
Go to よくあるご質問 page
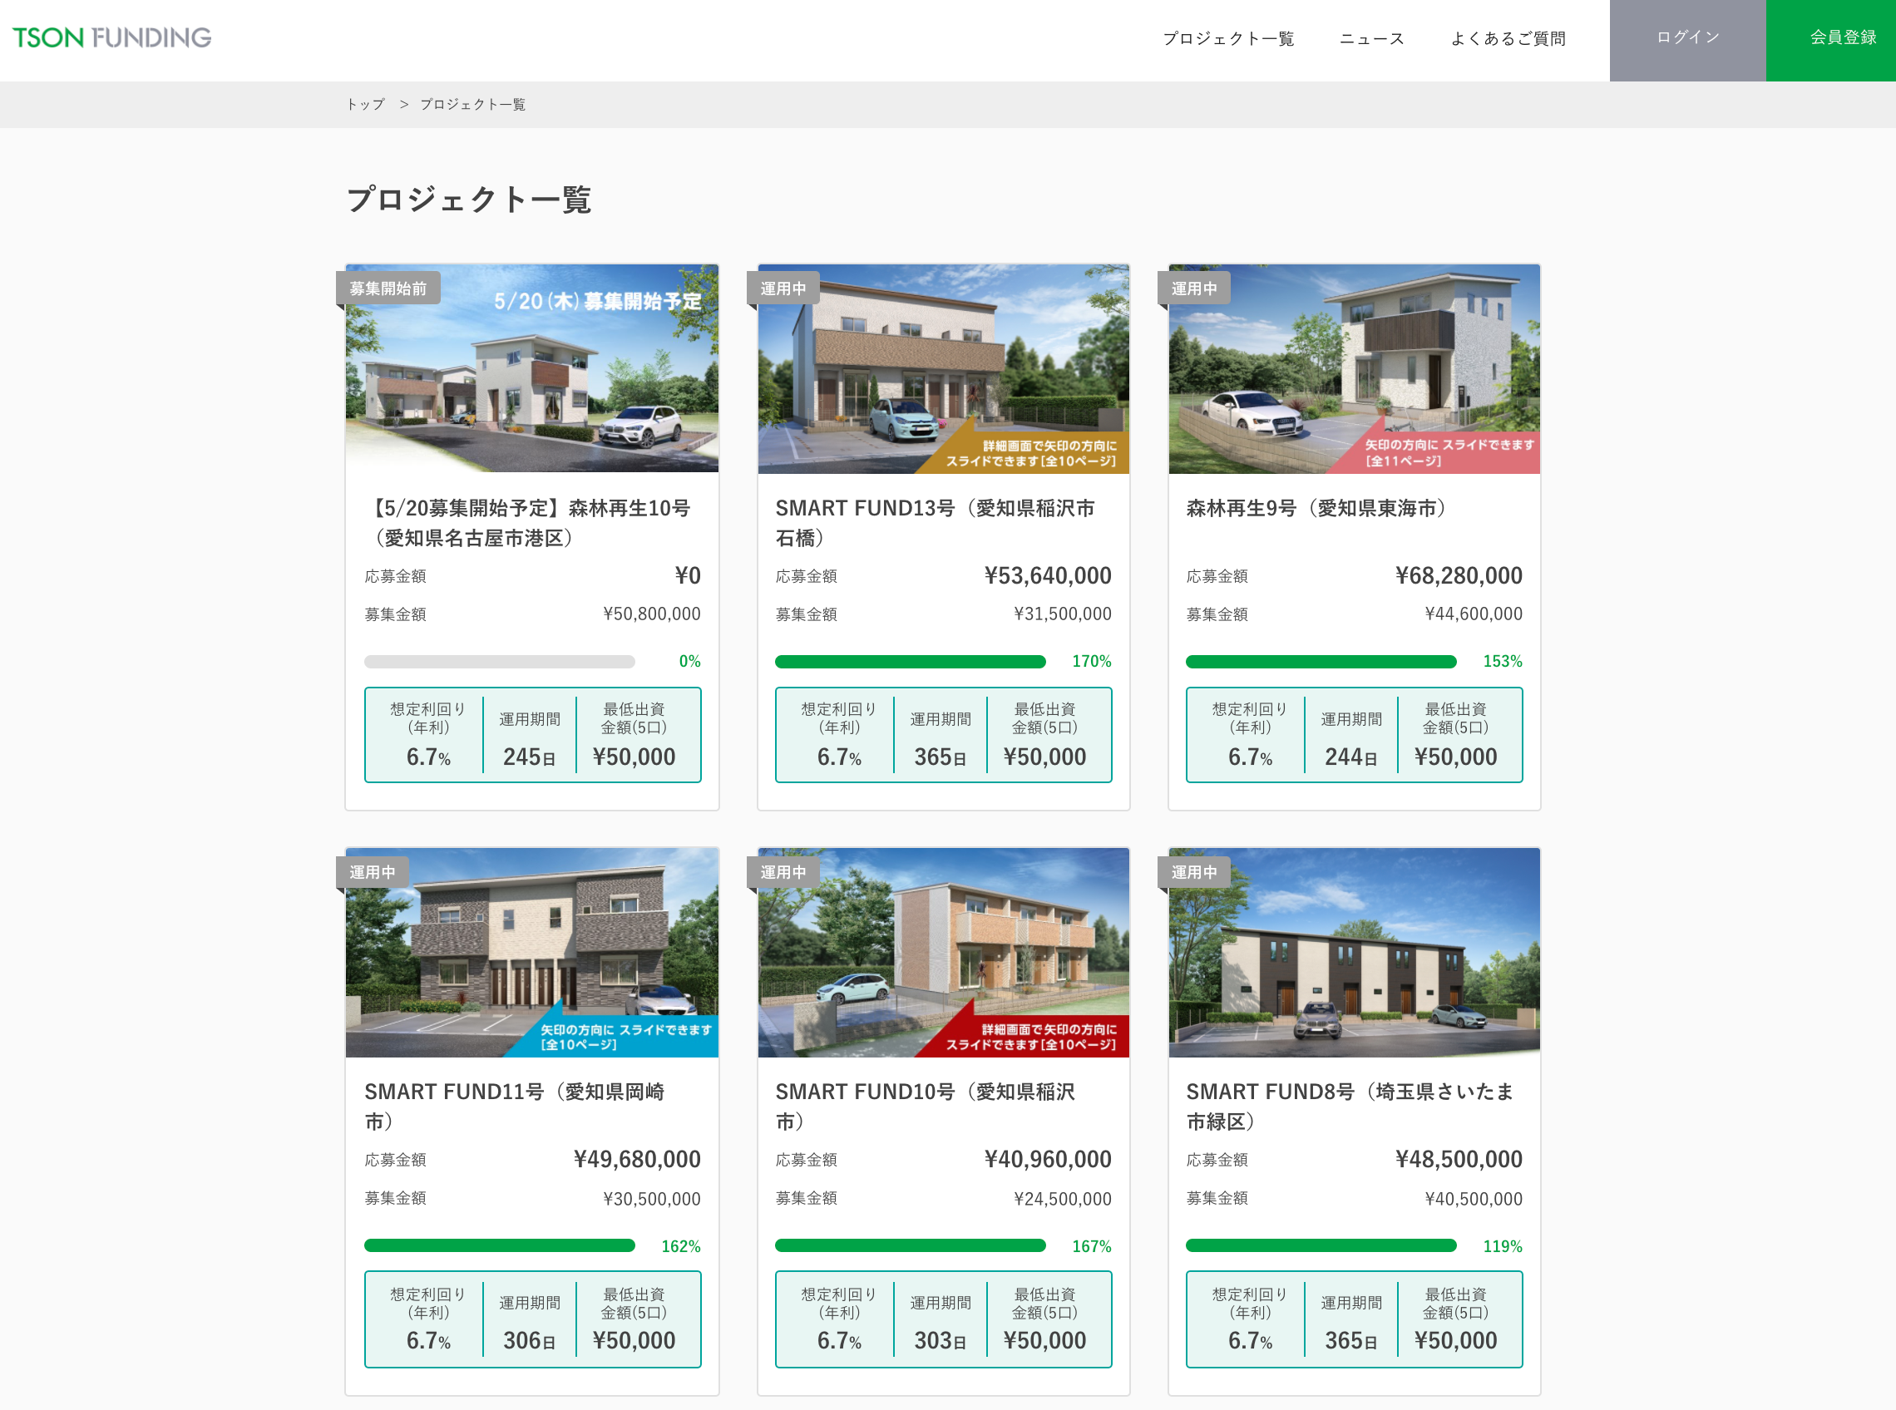pos(1508,38)
